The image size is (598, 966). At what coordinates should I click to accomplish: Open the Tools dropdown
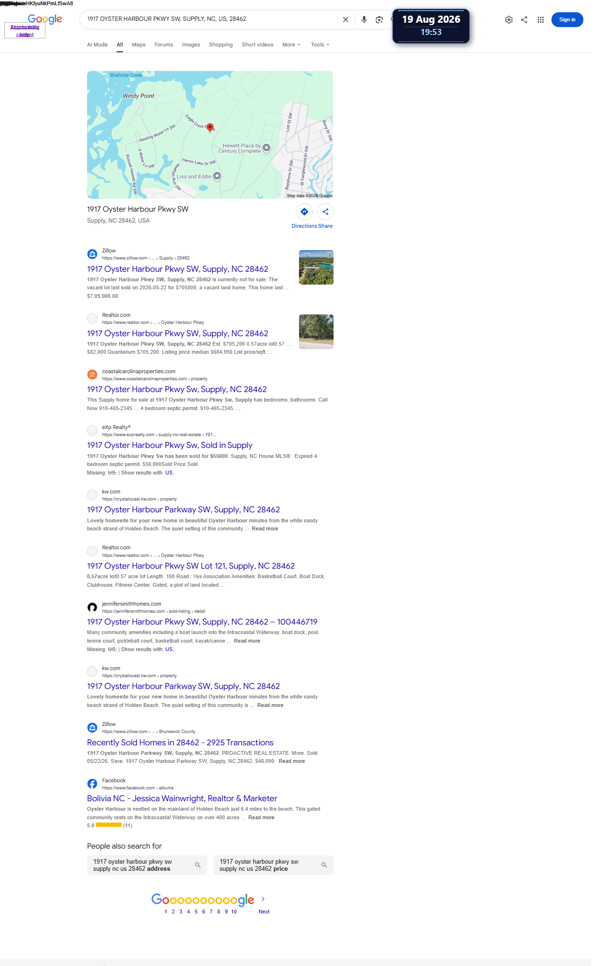(320, 45)
